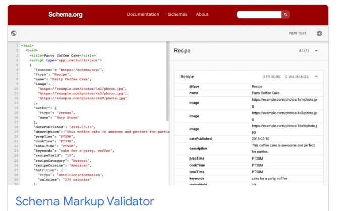Click the html opening tag line

pyautogui.click(x=27, y=46)
